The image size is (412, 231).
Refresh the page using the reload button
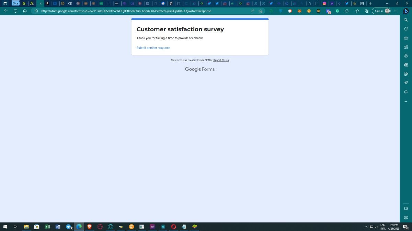coord(15,11)
